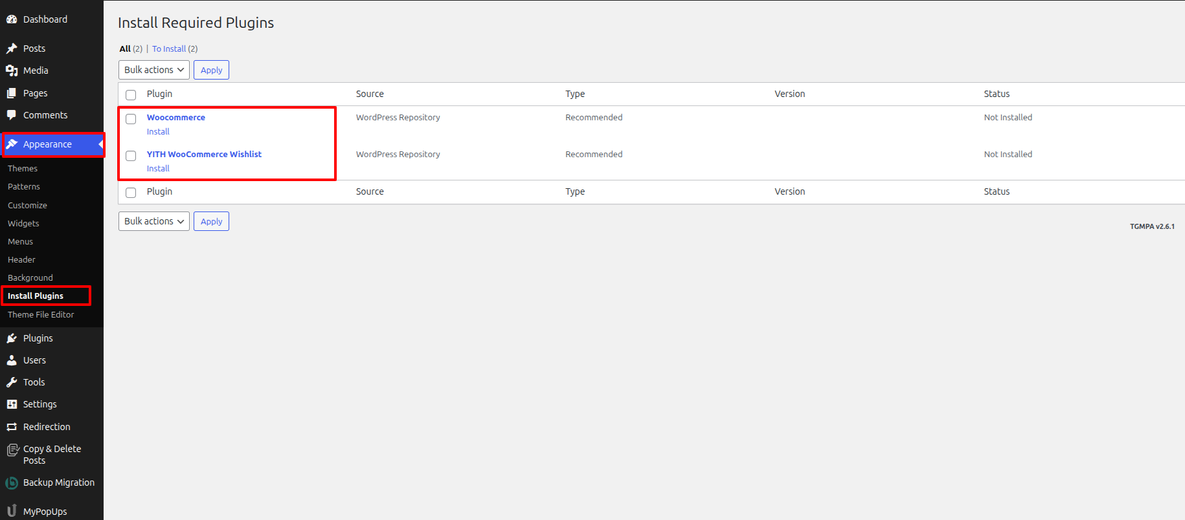
Task: Expand the bottom Bulk actions dropdown
Action: click(x=154, y=221)
